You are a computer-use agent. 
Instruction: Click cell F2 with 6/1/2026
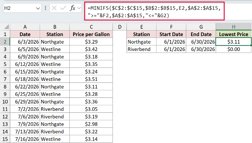coord(171,42)
